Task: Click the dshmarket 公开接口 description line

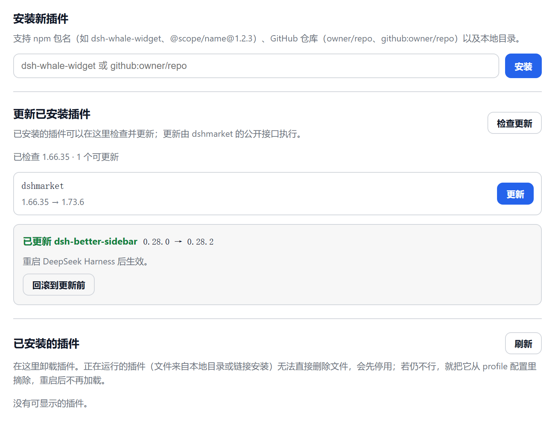Action: (x=158, y=134)
